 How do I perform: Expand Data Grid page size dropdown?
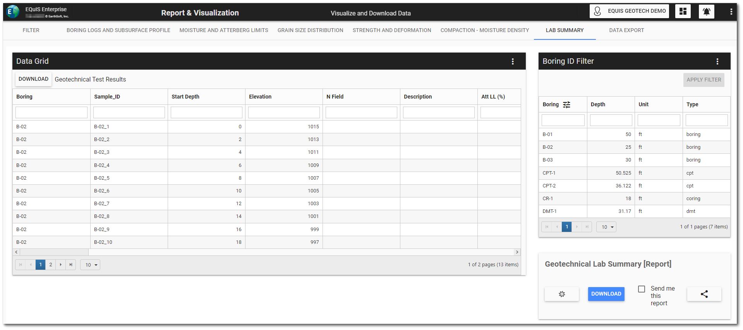coord(90,265)
